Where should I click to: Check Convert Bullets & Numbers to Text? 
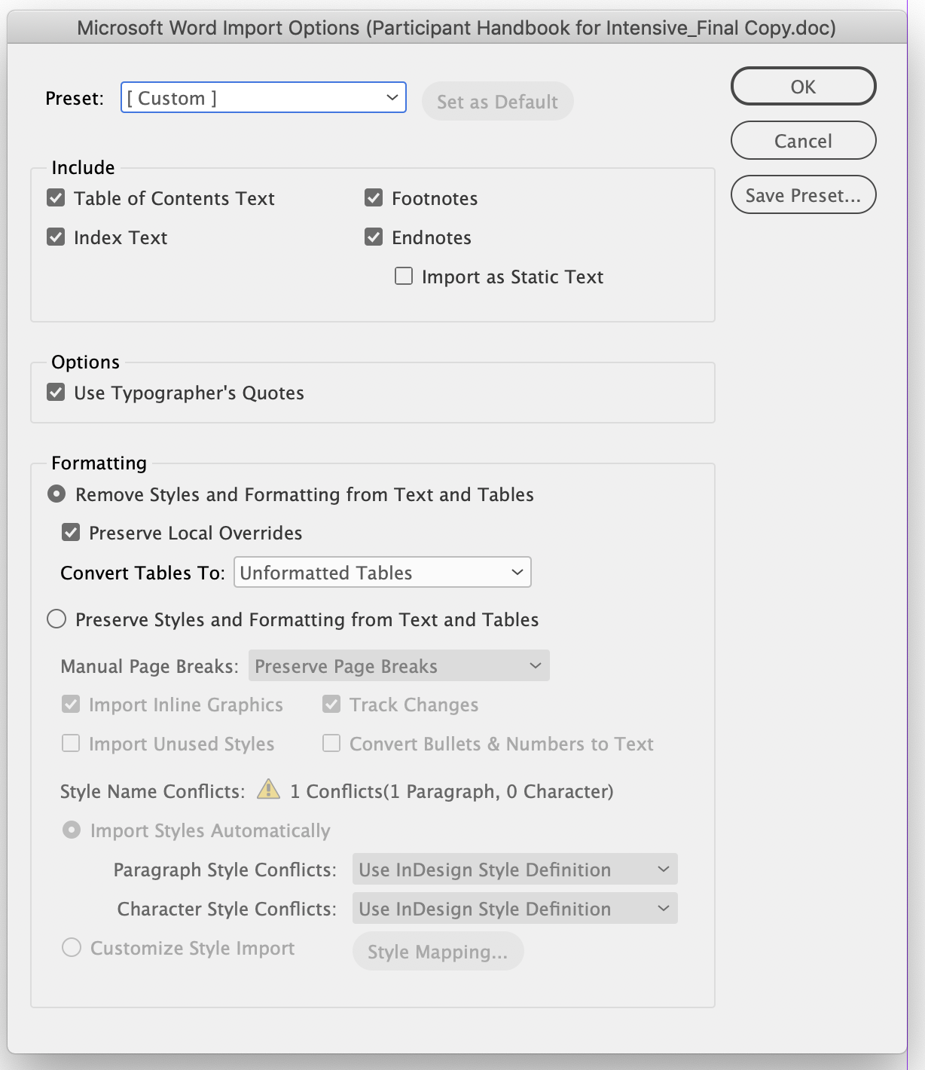pyautogui.click(x=331, y=743)
